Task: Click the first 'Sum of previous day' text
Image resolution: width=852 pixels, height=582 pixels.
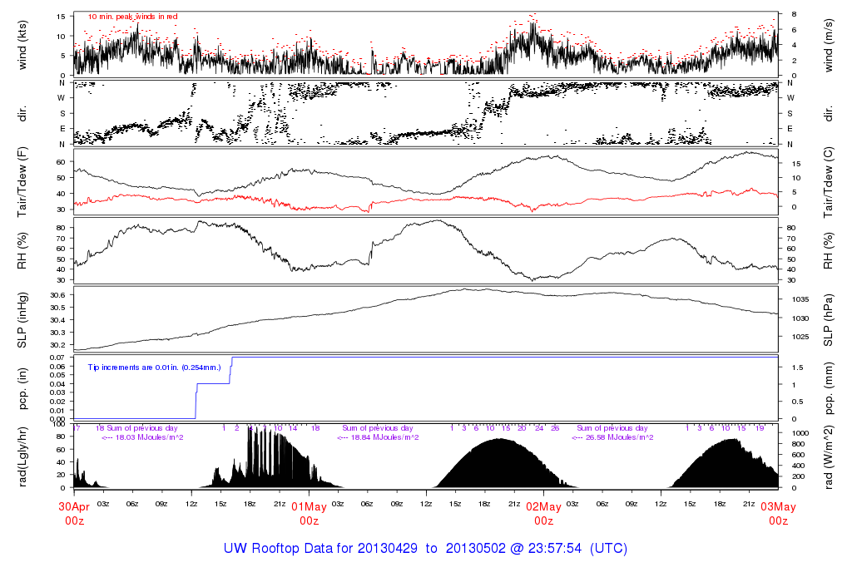Action: [142, 428]
